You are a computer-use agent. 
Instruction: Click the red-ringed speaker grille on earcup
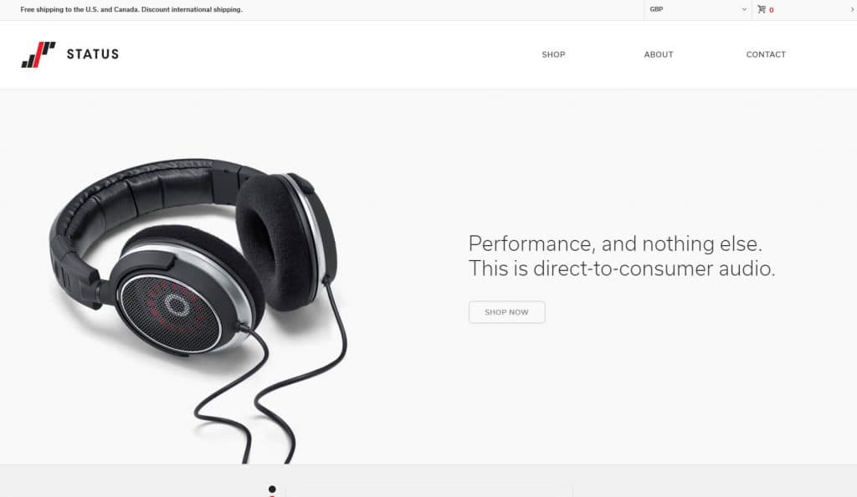coord(171,312)
